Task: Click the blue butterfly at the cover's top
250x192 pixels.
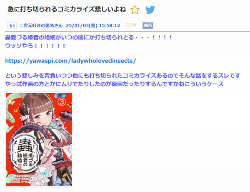Action: [60, 96]
